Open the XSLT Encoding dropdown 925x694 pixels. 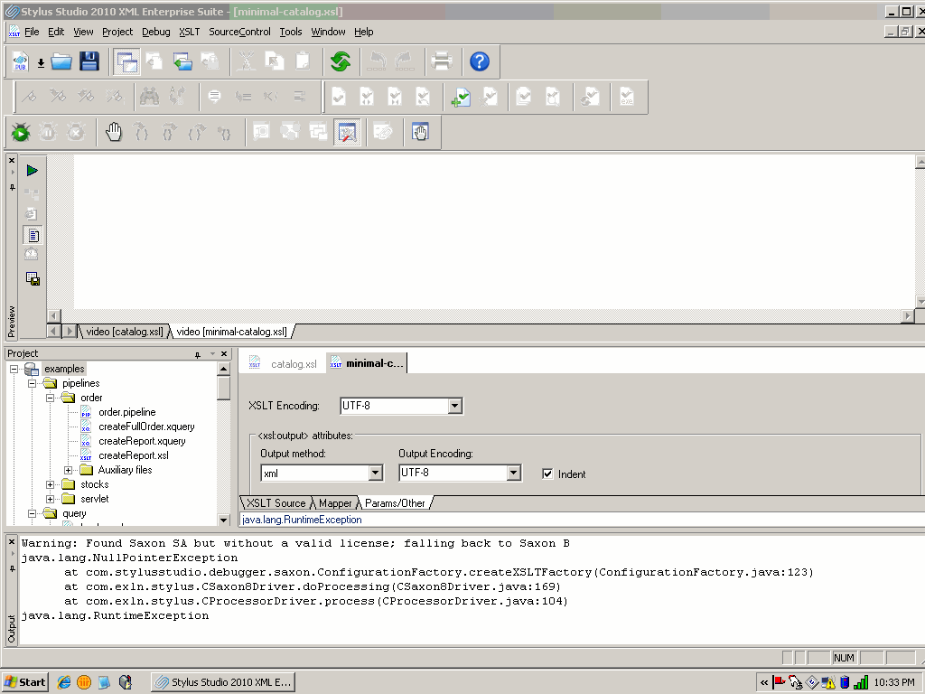click(x=454, y=406)
